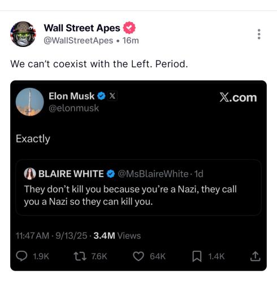Open the quoted post text about Nazi
Image resolution: width=277 pixels, height=283 pixels.
(130, 195)
